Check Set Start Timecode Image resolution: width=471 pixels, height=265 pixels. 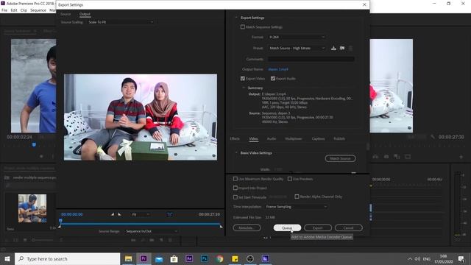(235, 197)
